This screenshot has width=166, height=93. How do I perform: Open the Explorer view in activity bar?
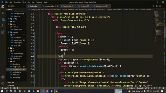pos(3,7)
